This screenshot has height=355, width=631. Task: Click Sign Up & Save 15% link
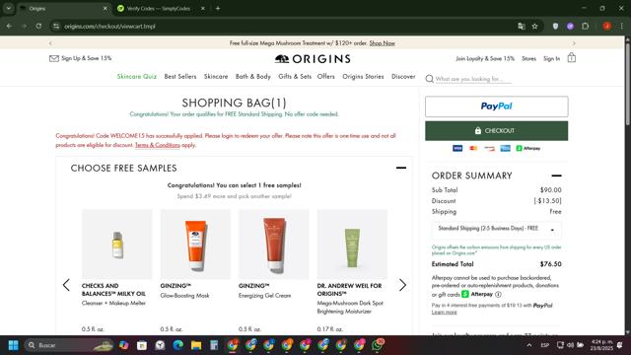coord(86,58)
